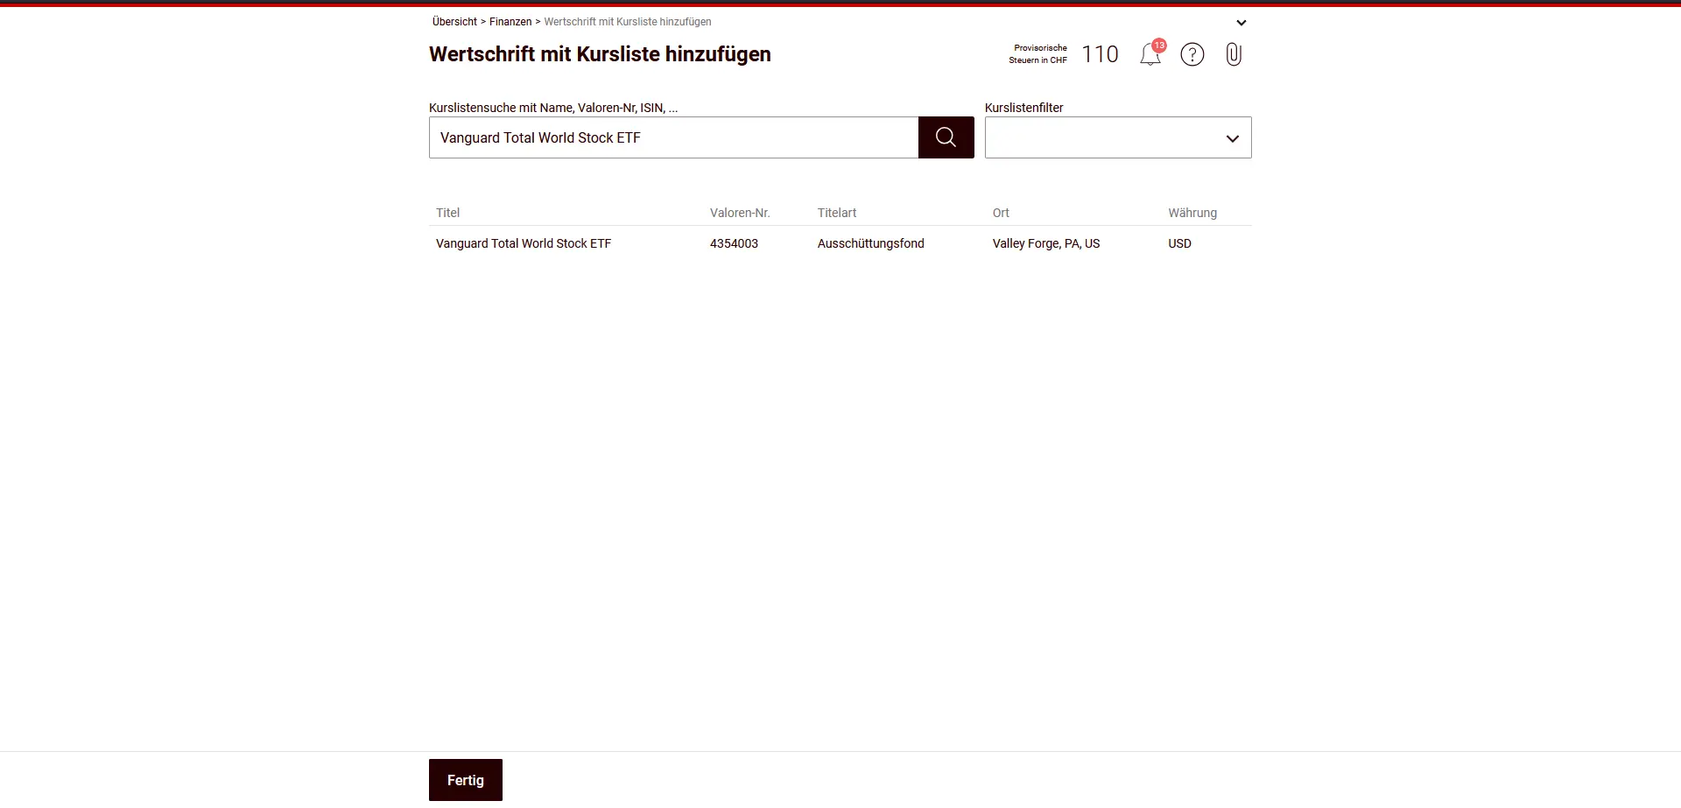1681x808 pixels.
Task: Navigate to Finanzen in the breadcrumb
Action: 510,22
